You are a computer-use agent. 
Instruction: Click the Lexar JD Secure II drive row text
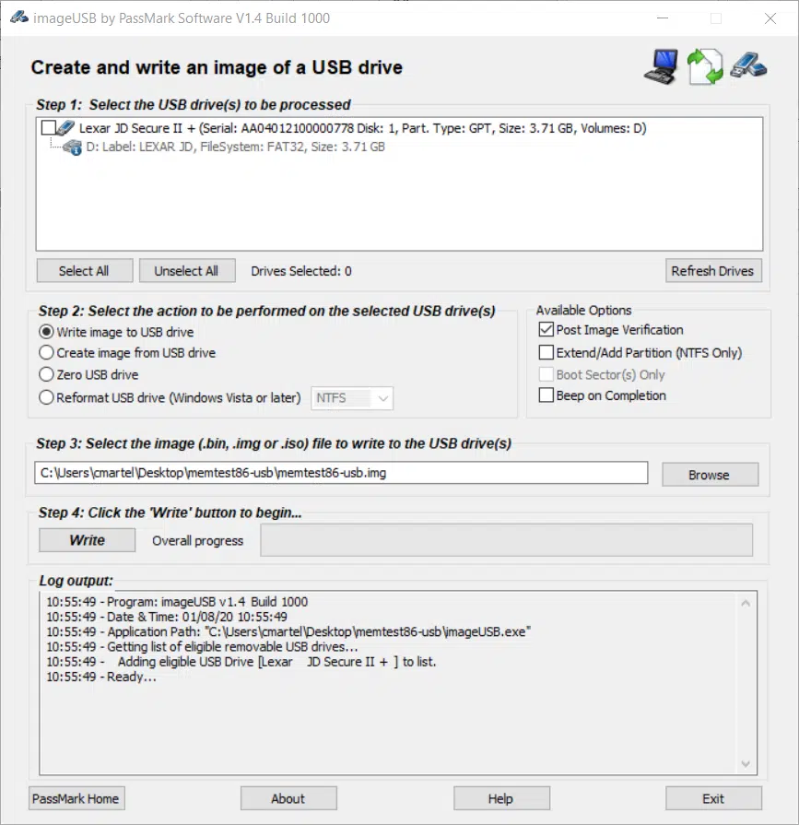(362, 128)
